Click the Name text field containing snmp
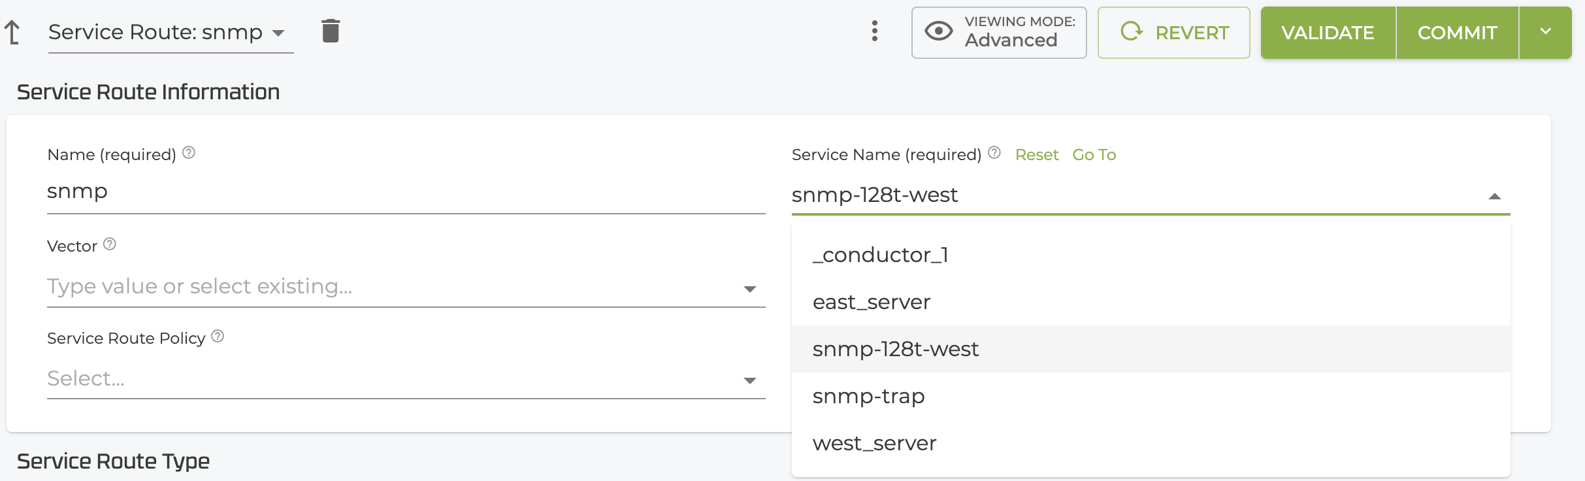Screen dimensions: 1585x481 coord(405,192)
